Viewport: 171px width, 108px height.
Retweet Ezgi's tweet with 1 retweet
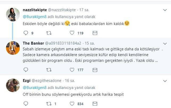(49, 104)
